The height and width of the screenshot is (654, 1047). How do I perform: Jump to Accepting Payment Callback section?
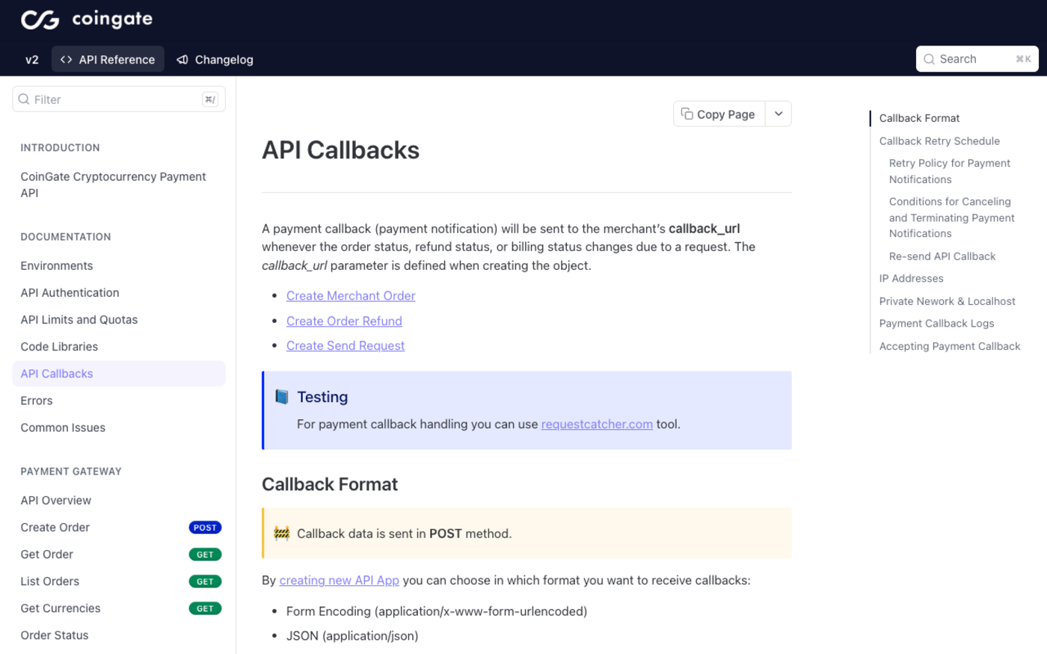click(x=950, y=346)
